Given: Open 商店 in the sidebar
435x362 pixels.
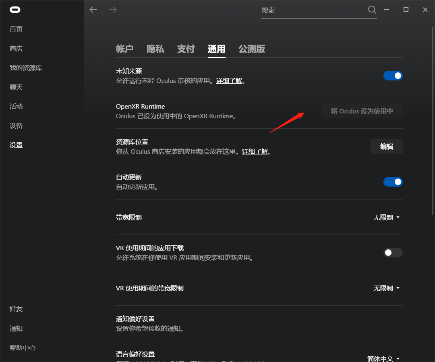Looking at the screenshot, I should (16, 49).
